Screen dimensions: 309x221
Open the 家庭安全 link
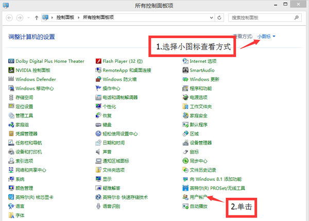[x=199, y=115]
